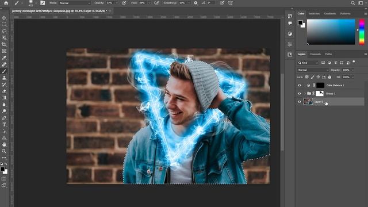Open the brush Mode dropdown
This screenshot has width=368, height=207.
tap(75, 3)
